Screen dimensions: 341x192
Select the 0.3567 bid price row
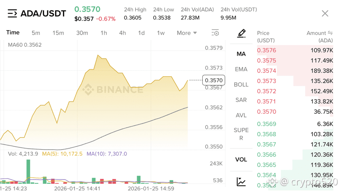[x=295, y=145]
